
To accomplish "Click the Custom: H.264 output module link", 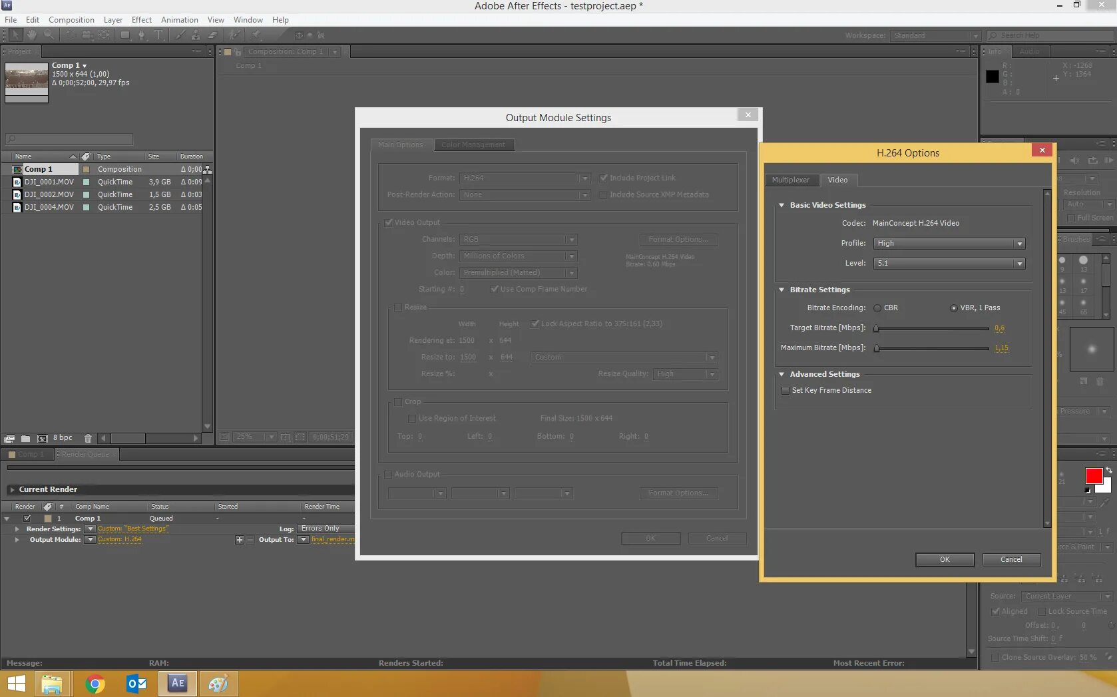I will click(x=120, y=540).
